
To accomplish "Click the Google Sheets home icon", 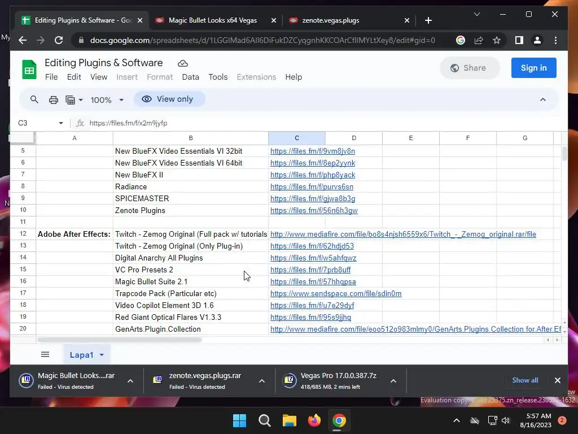I will (x=29, y=70).
